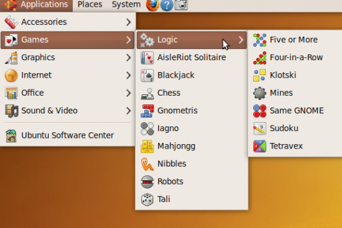The image size is (342, 228).
Task: Click the Ubuntu logo icon on Applications
Action: [11, 5]
